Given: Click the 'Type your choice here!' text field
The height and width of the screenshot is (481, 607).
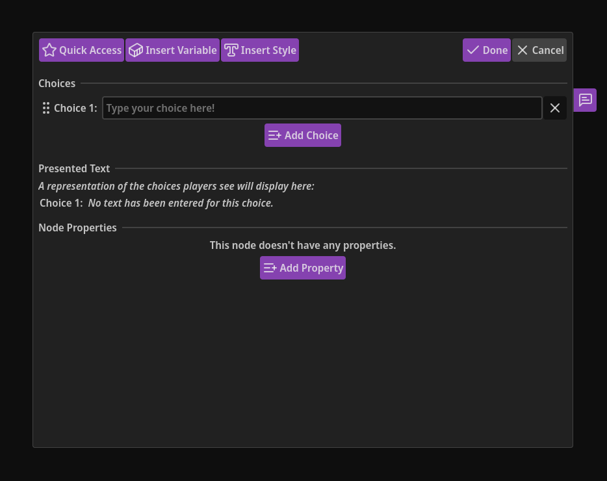Looking at the screenshot, I should 322,108.
